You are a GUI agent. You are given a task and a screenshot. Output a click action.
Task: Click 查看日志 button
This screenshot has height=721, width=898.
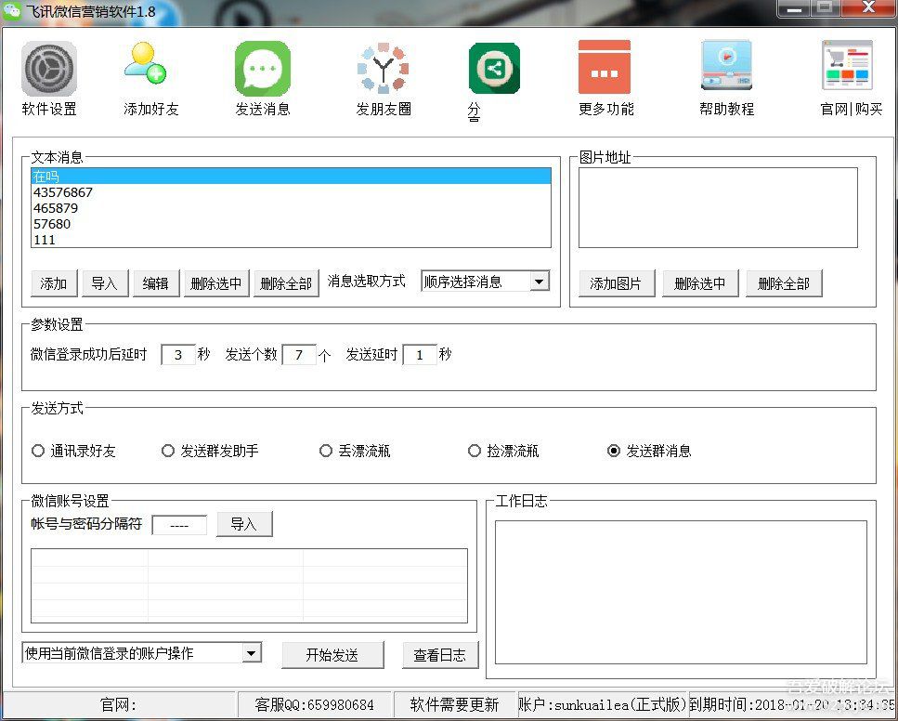[x=440, y=655]
